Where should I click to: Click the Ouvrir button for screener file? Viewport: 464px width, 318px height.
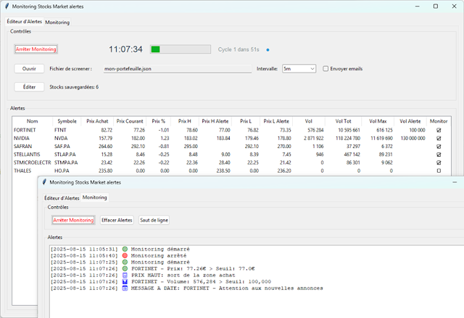29,69
